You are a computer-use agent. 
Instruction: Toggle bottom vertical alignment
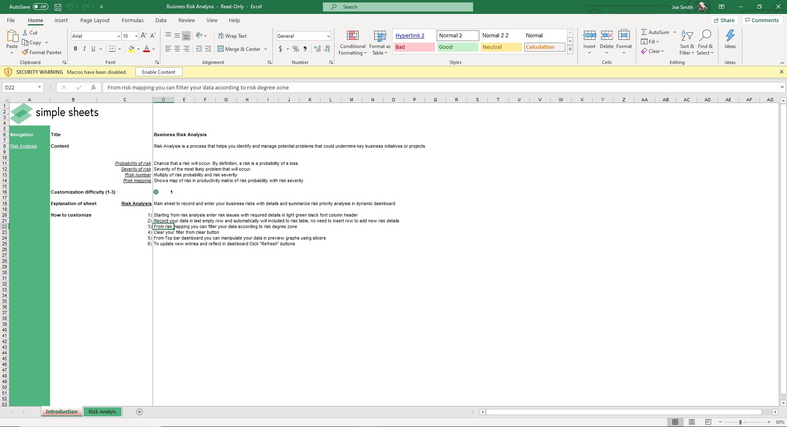tap(186, 36)
